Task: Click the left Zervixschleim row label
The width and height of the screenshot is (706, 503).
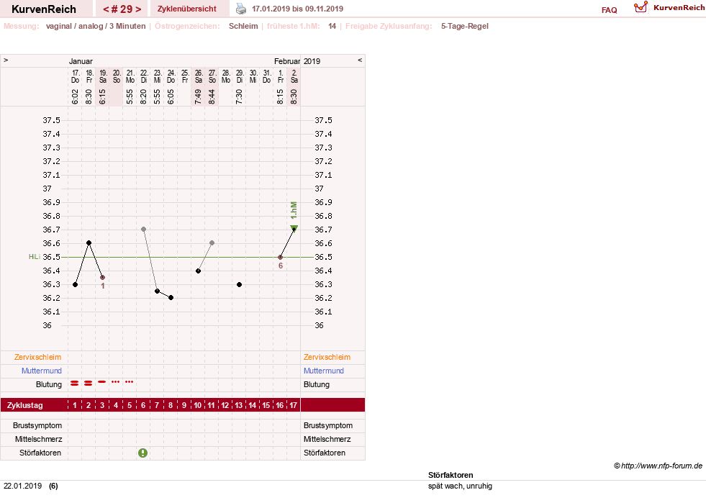Action: (38, 357)
